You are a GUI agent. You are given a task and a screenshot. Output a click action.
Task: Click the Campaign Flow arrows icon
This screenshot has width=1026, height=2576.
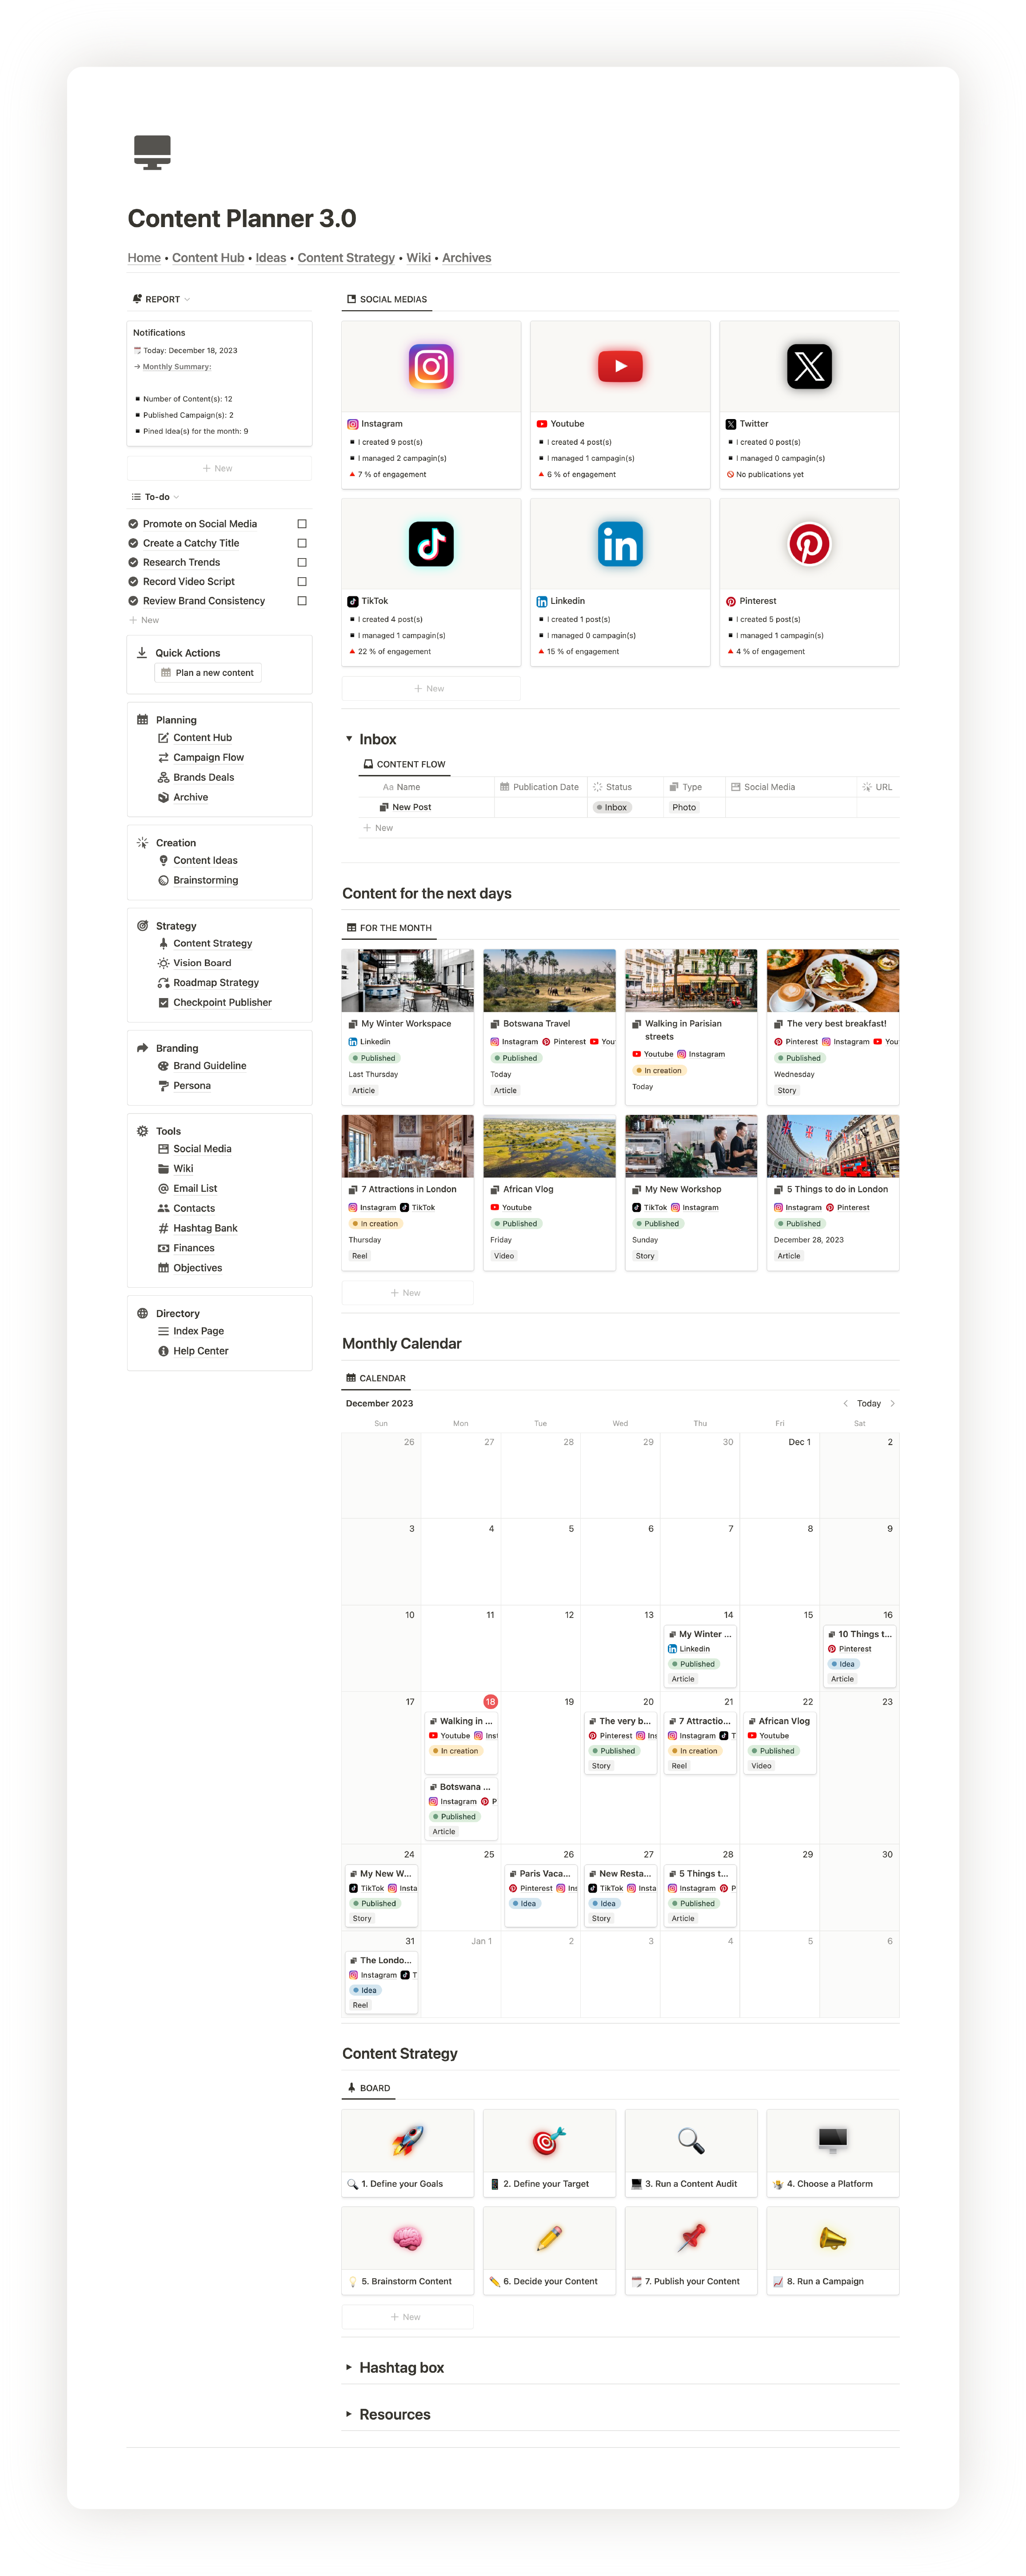pos(163,758)
